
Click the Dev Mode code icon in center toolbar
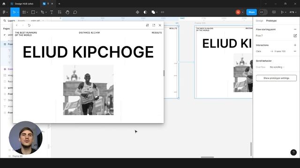[x=163, y=12]
